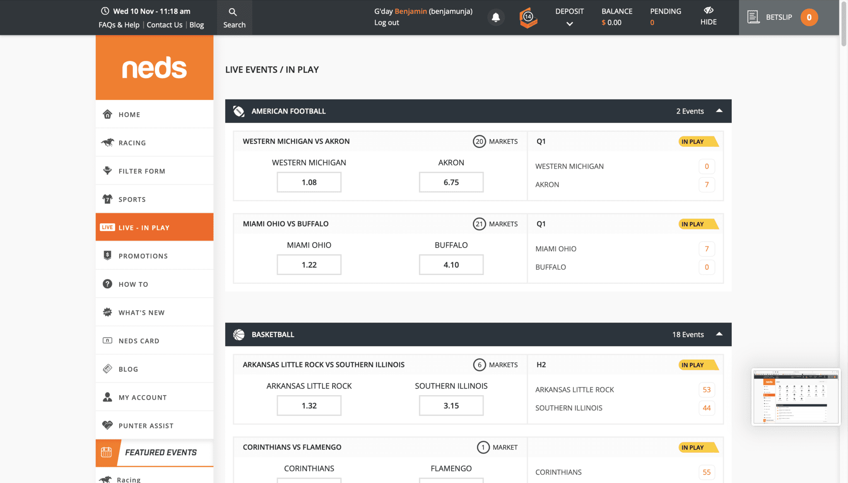Click Arkansas Little Rock score 53
848x483 pixels.
click(706, 390)
